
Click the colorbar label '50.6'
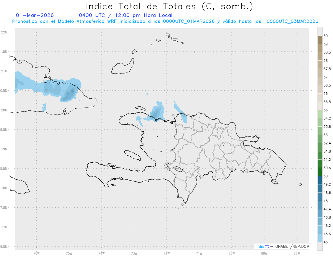tap(327, 168)
